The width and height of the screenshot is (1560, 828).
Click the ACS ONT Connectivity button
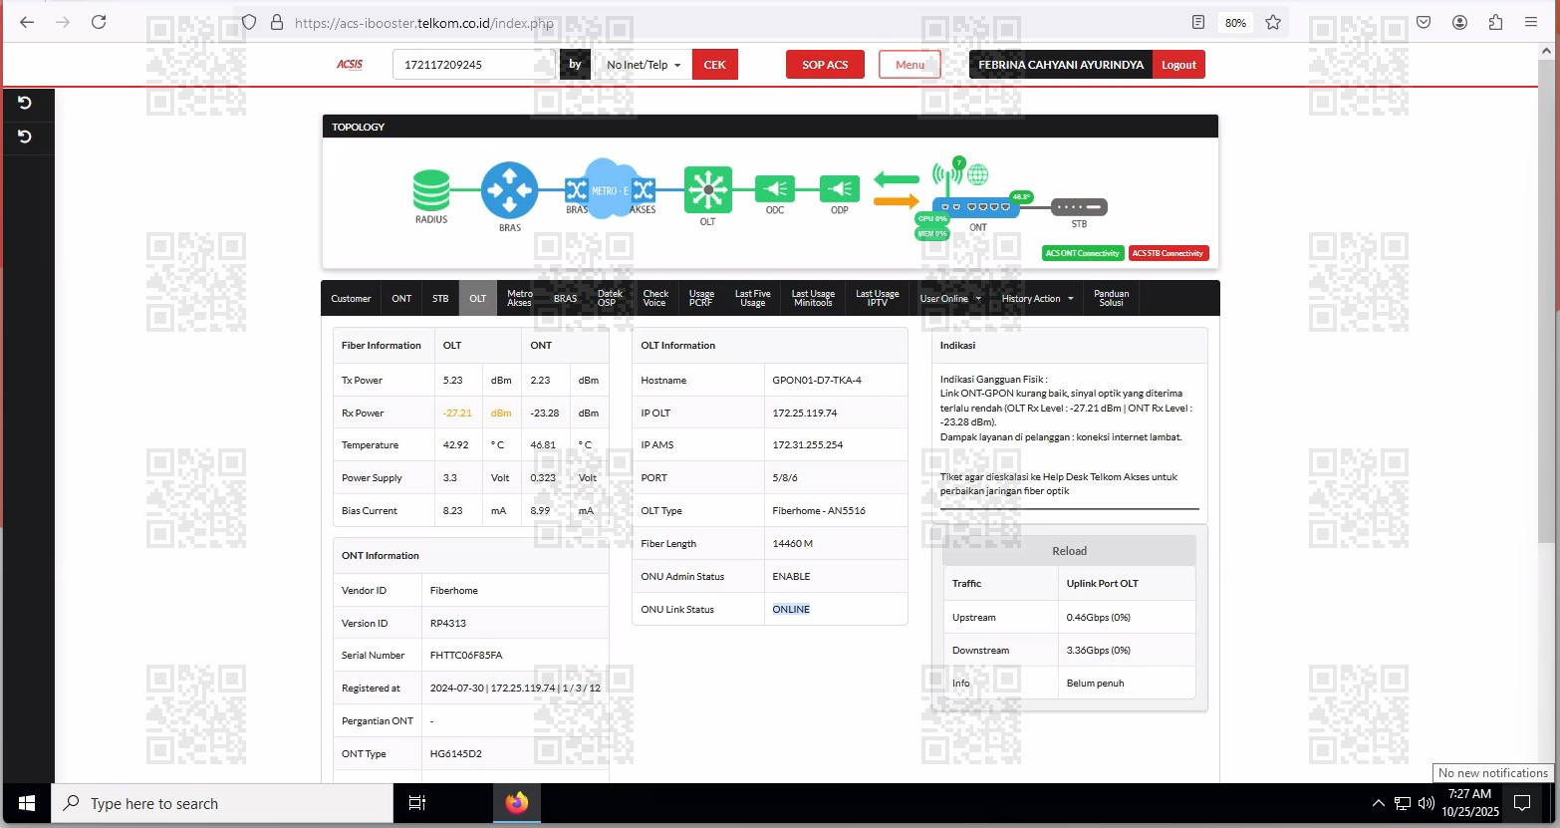(x=1083, y=253)
